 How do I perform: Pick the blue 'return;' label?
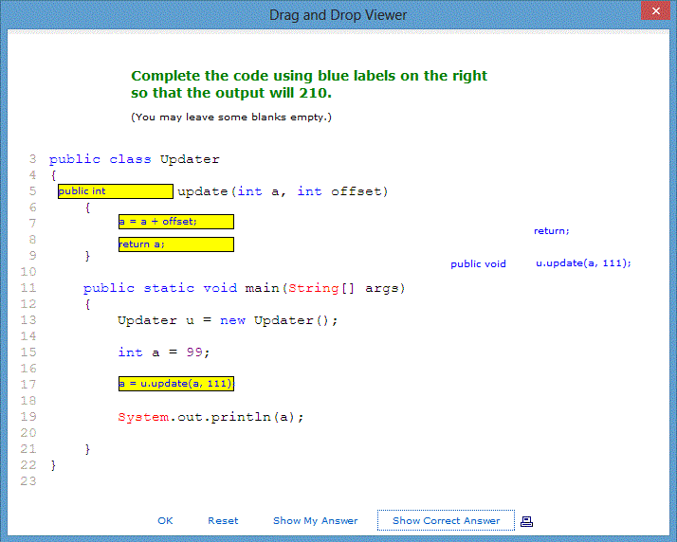pos(551,230)
